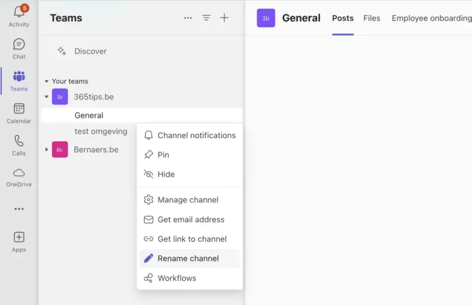472x305 pixels.
Task: Expand the Bernaers.be team
Action: [47, 149]
